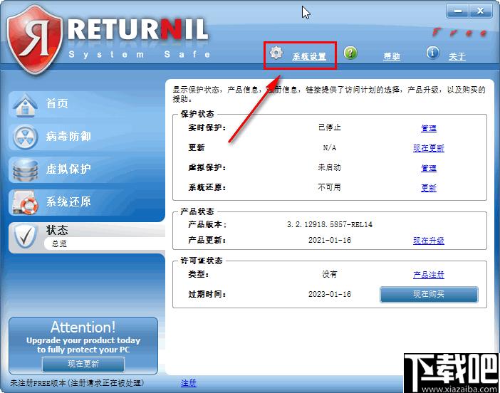Minimize the Returnil window
The height and width of the screenshot is (393, 500).
point(457,11)
